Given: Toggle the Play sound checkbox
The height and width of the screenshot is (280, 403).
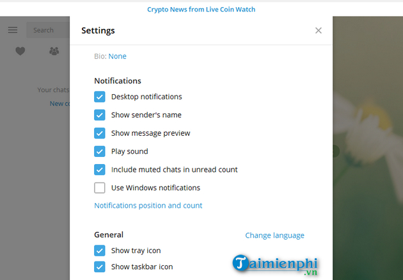Looking at the screenshot, I should (100, 152).
